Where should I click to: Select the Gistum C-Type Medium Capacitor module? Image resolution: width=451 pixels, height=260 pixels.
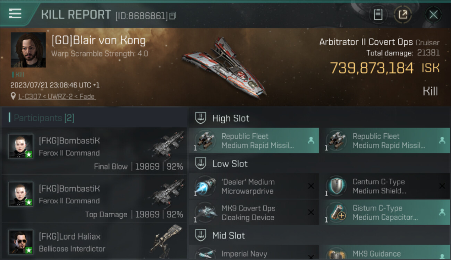(x=385, y=213)
